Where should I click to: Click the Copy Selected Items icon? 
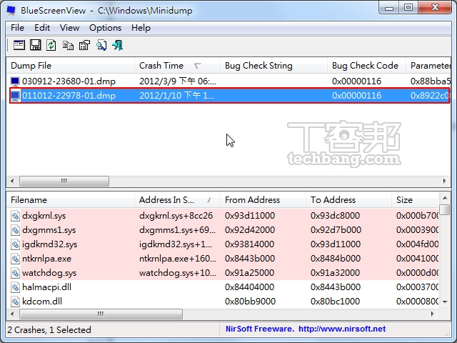(68, 45)
